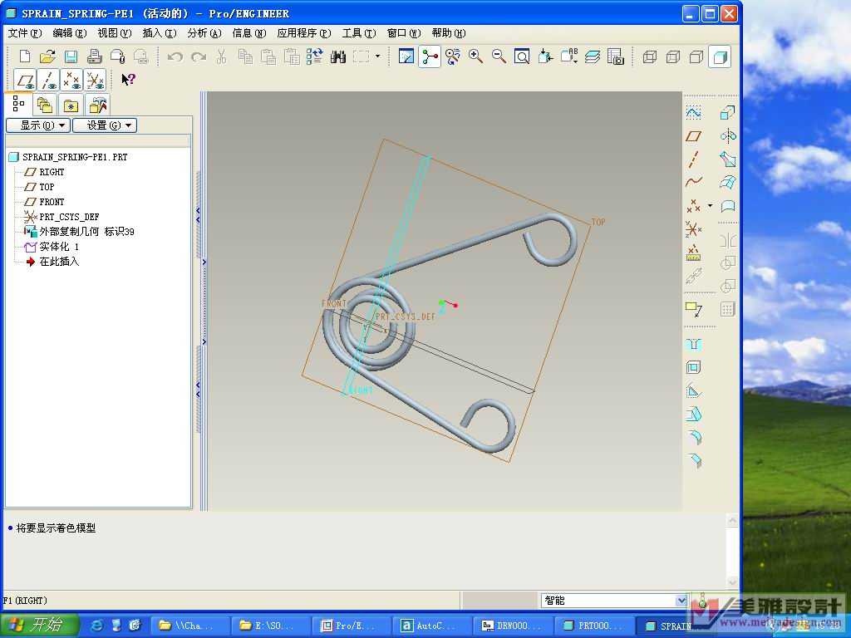Image resolution: width=851 pixels, height=638 pixels.
Task: Expand the datum point tool flyout arrow
Action: [x=710, y=206]
